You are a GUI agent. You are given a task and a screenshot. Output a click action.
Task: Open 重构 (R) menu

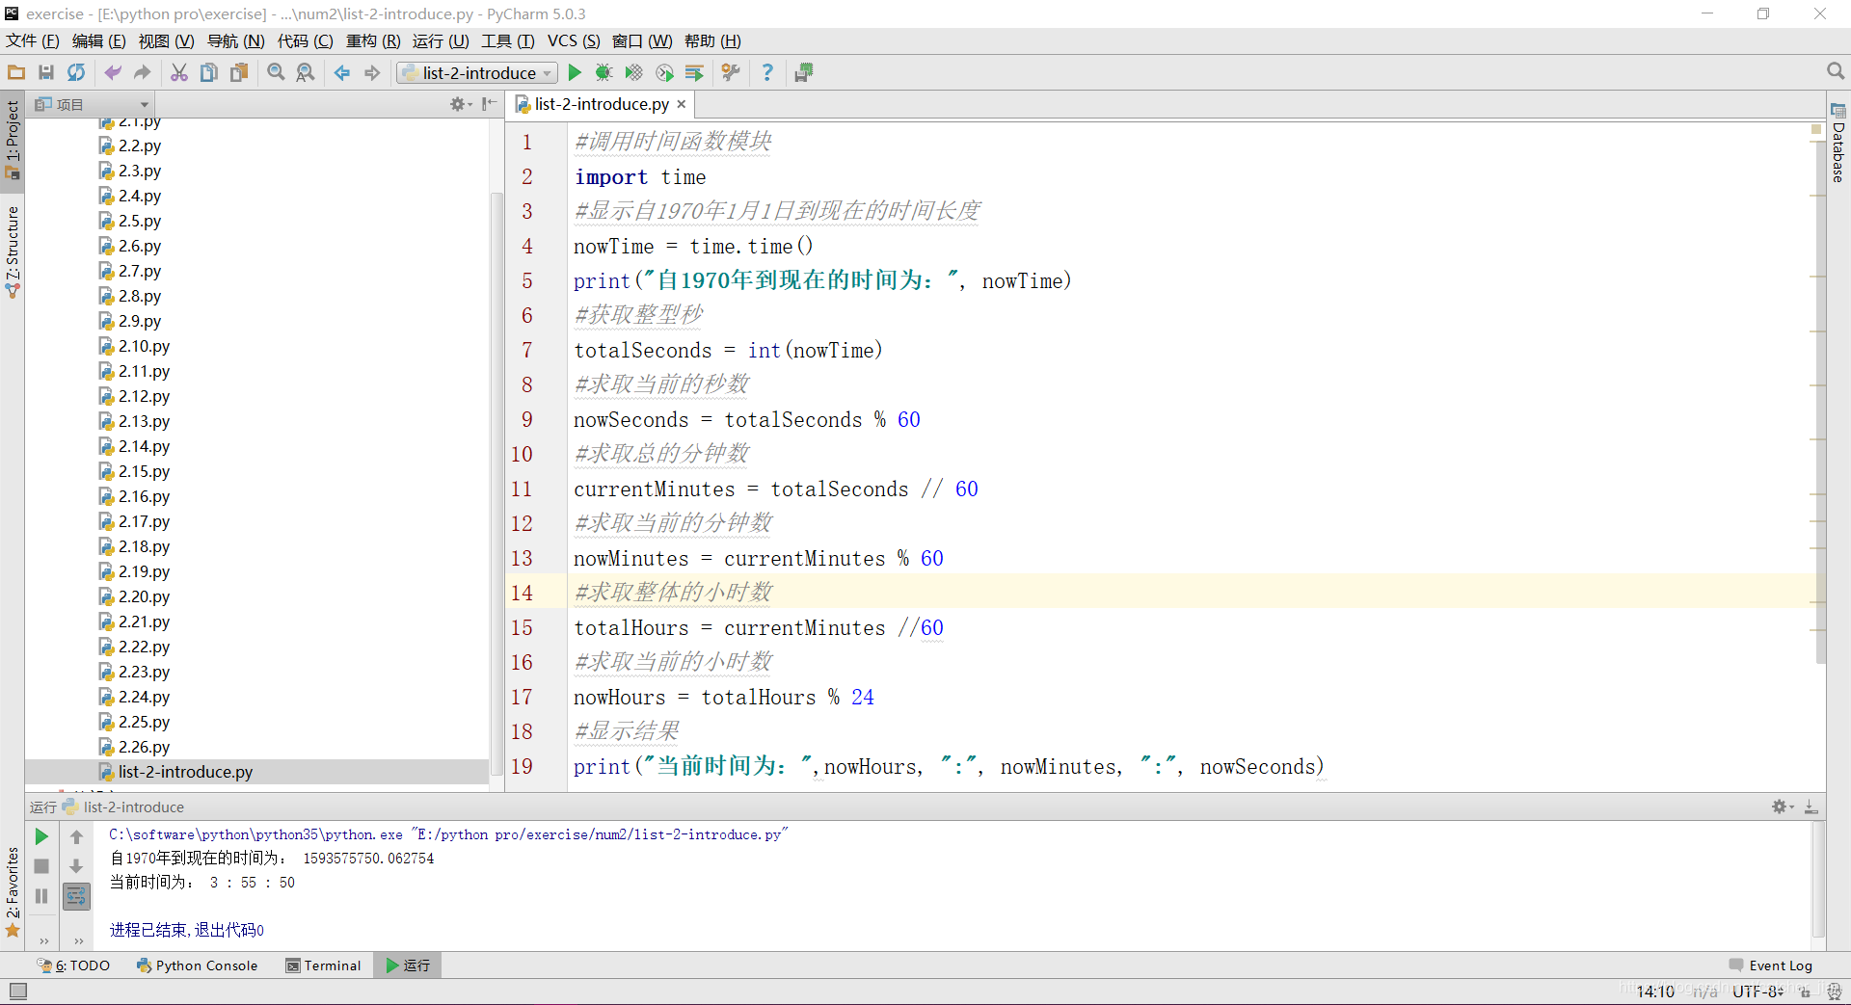373,40
